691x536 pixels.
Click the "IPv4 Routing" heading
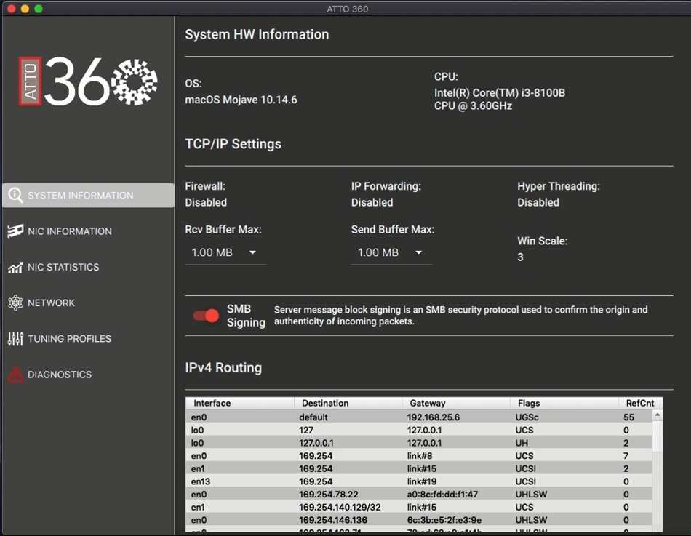(223, 367)
